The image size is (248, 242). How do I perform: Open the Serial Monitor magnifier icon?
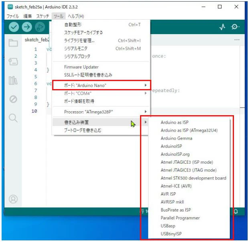coord(235,27)
